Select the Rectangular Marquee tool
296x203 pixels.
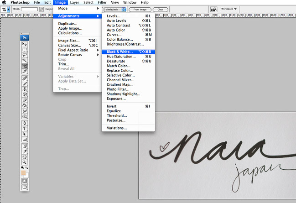(25, 50)
